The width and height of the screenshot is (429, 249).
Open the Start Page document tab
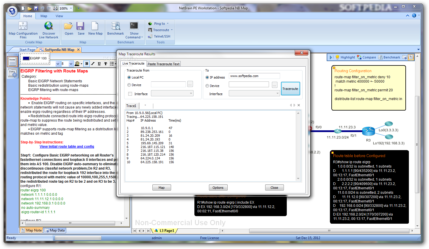(27, 50)
